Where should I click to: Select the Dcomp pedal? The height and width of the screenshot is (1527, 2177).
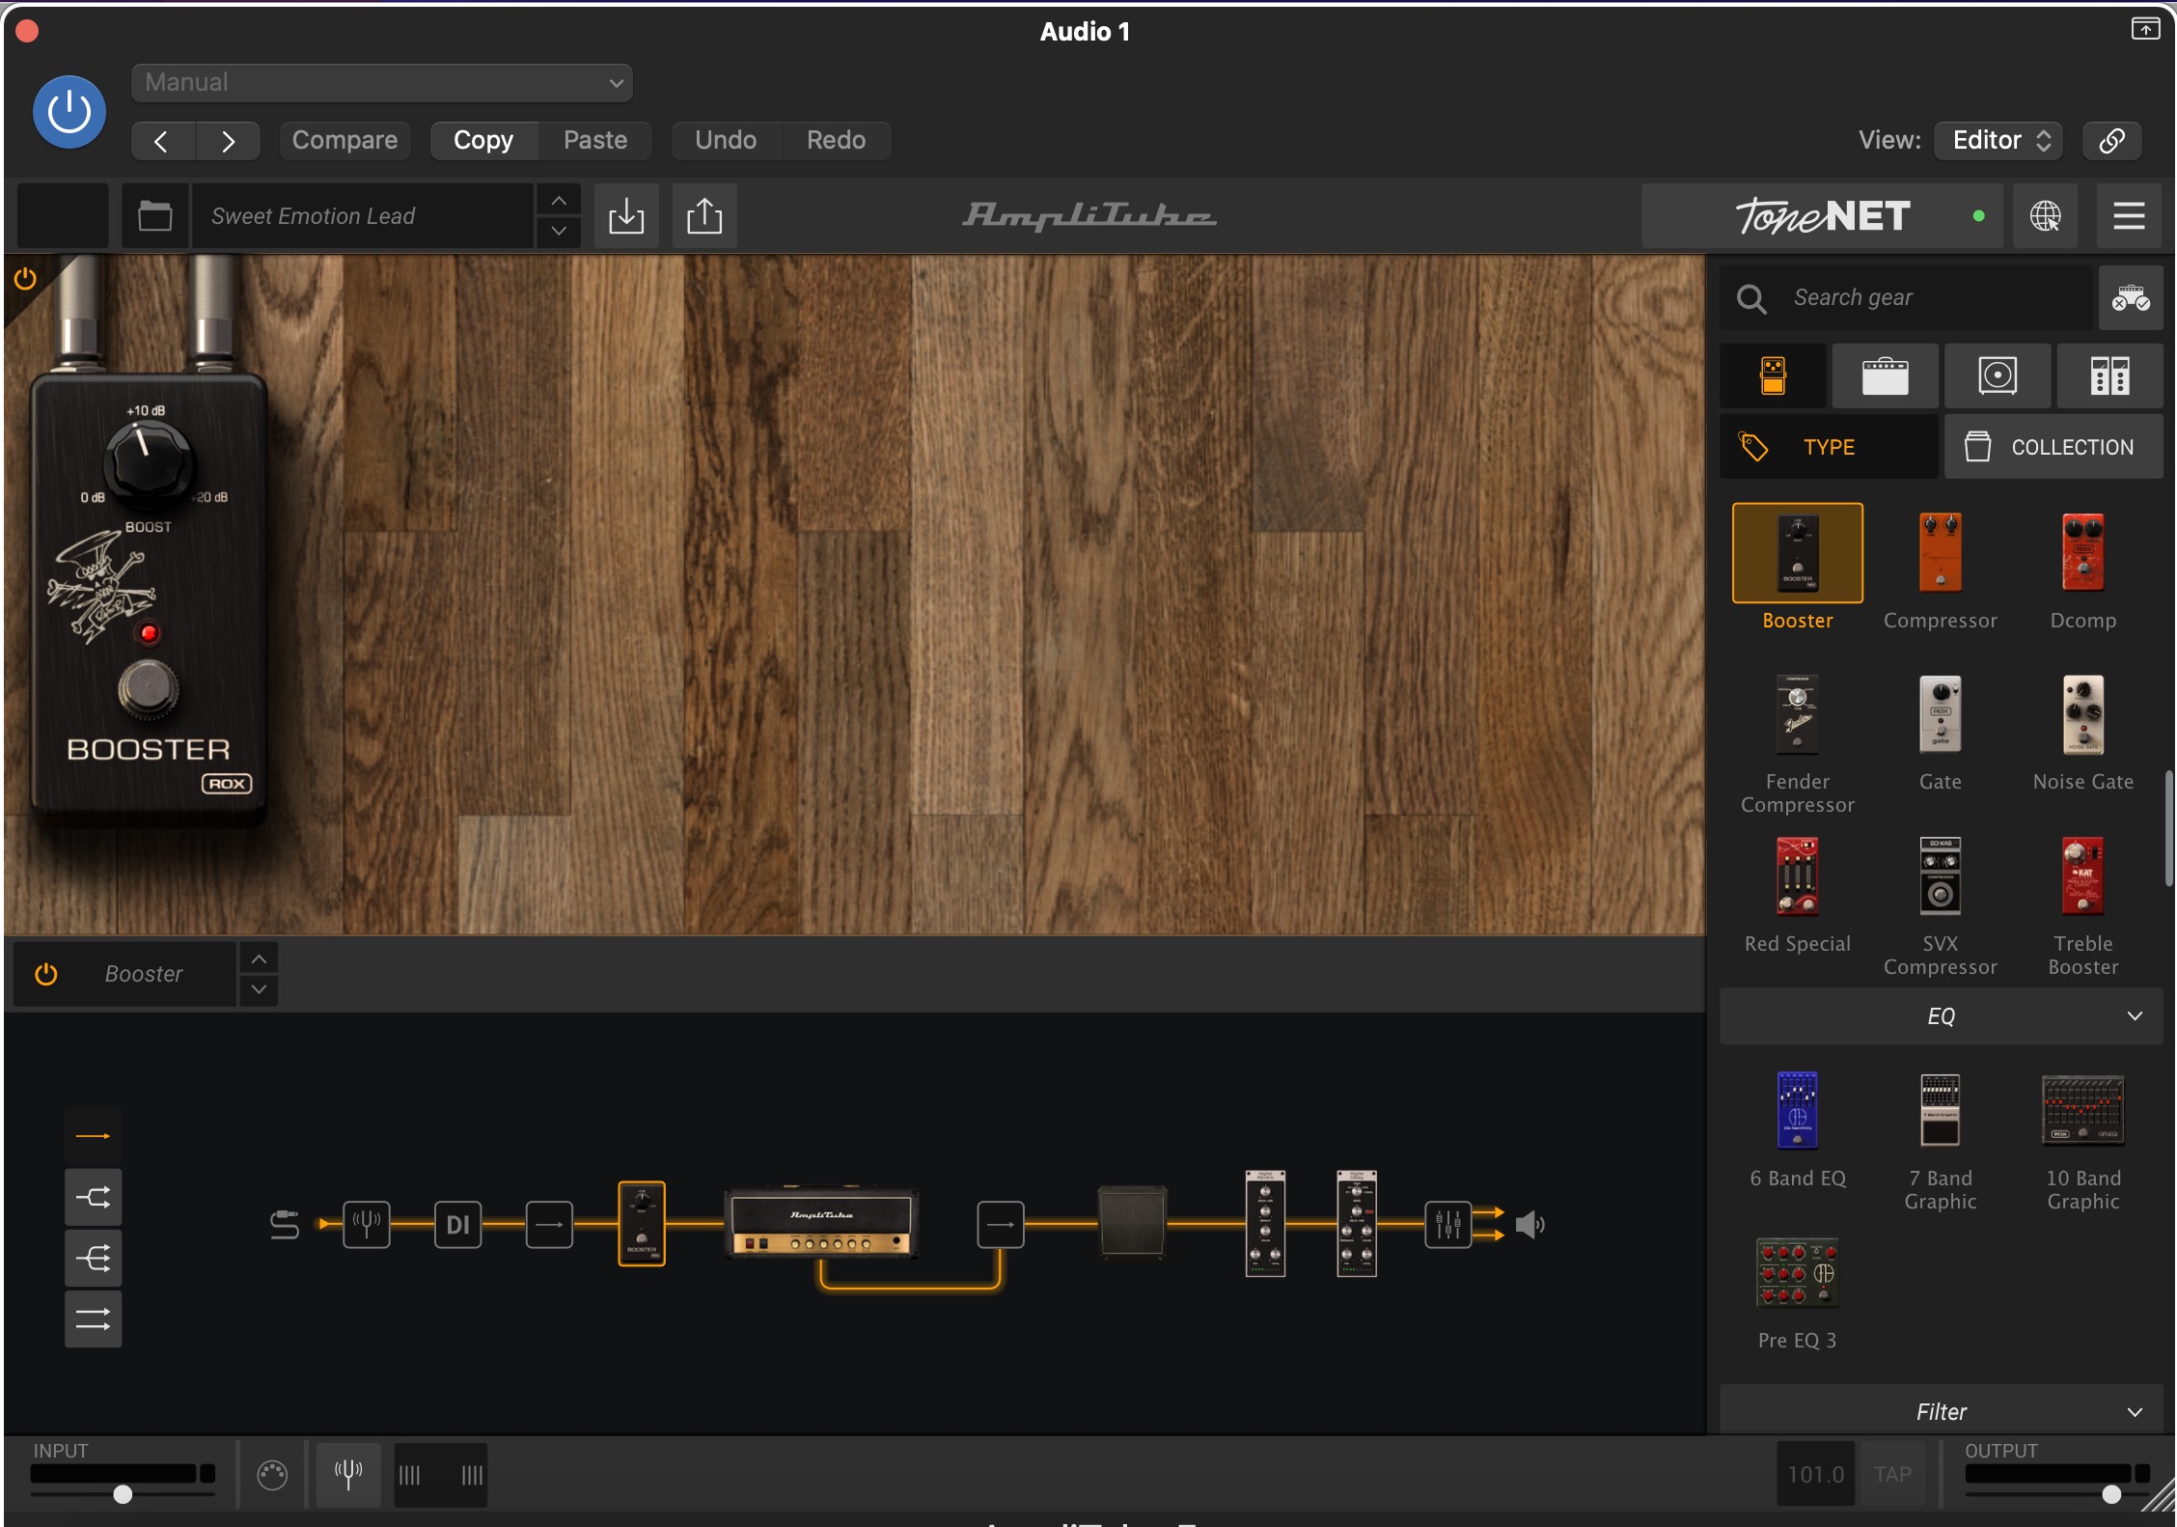tap(2082, 553)
